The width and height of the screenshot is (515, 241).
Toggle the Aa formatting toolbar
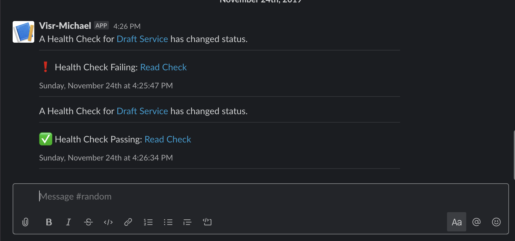pyautogui.click(x=456, y=222)
